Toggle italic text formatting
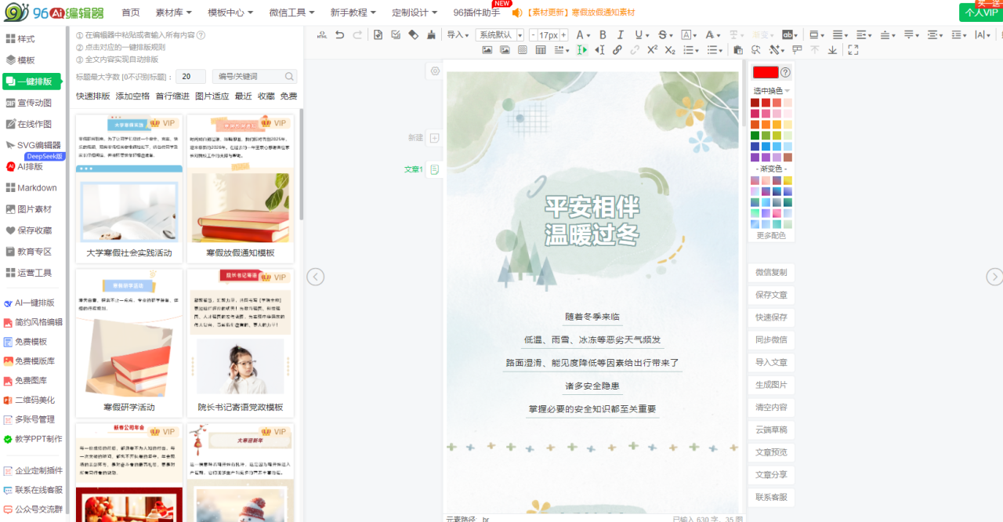1003x522 pixels. click(621, 34)
